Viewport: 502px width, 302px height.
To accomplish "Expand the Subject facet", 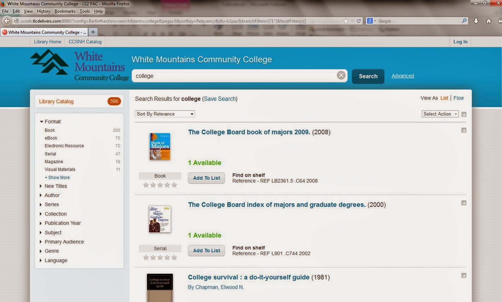I will (51, 232).
